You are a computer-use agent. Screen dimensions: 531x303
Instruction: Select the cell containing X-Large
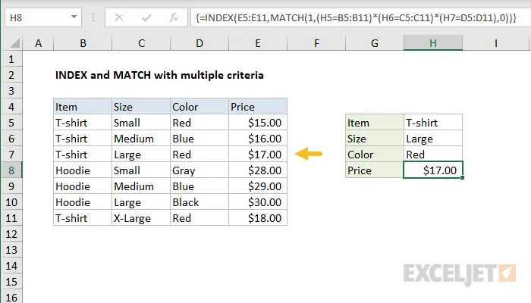point(140,218)
